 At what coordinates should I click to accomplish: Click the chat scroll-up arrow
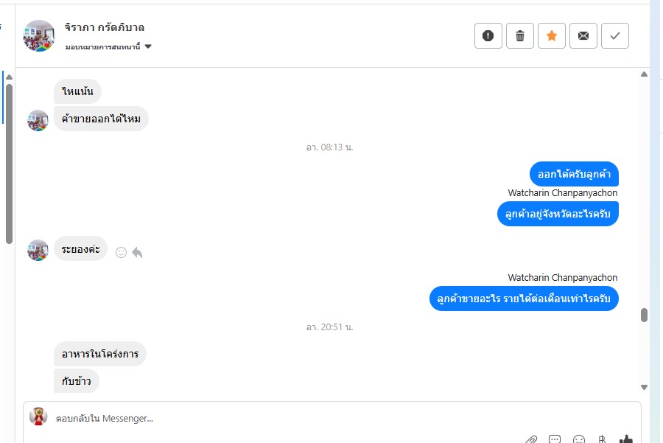coord(644,74)
